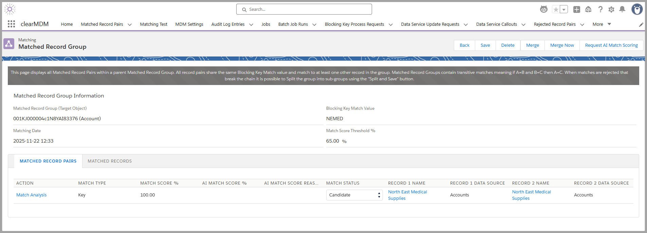647x233 pixels.
Task: Click the global actions plus icon
Action: point(576,9)
